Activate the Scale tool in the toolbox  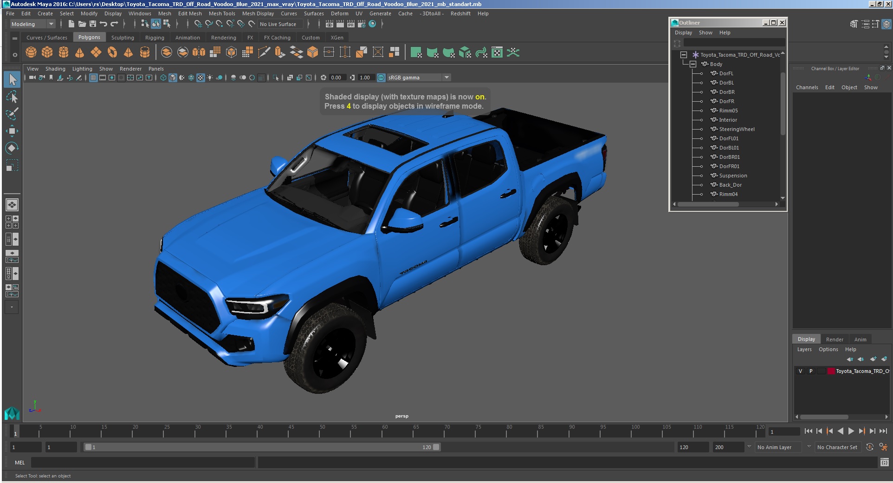(x=12, y=165)
